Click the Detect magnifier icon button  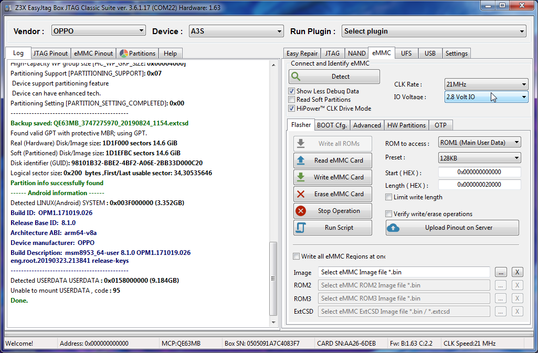pos(296,77)
